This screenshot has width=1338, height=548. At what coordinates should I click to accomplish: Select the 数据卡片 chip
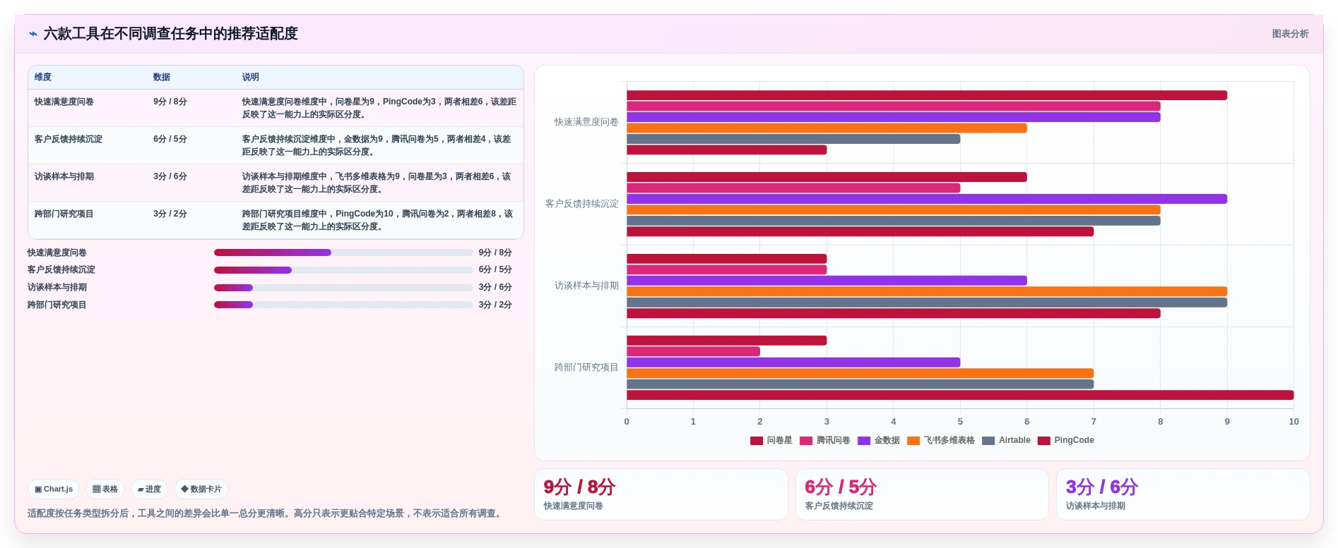[x=201, y=489]
